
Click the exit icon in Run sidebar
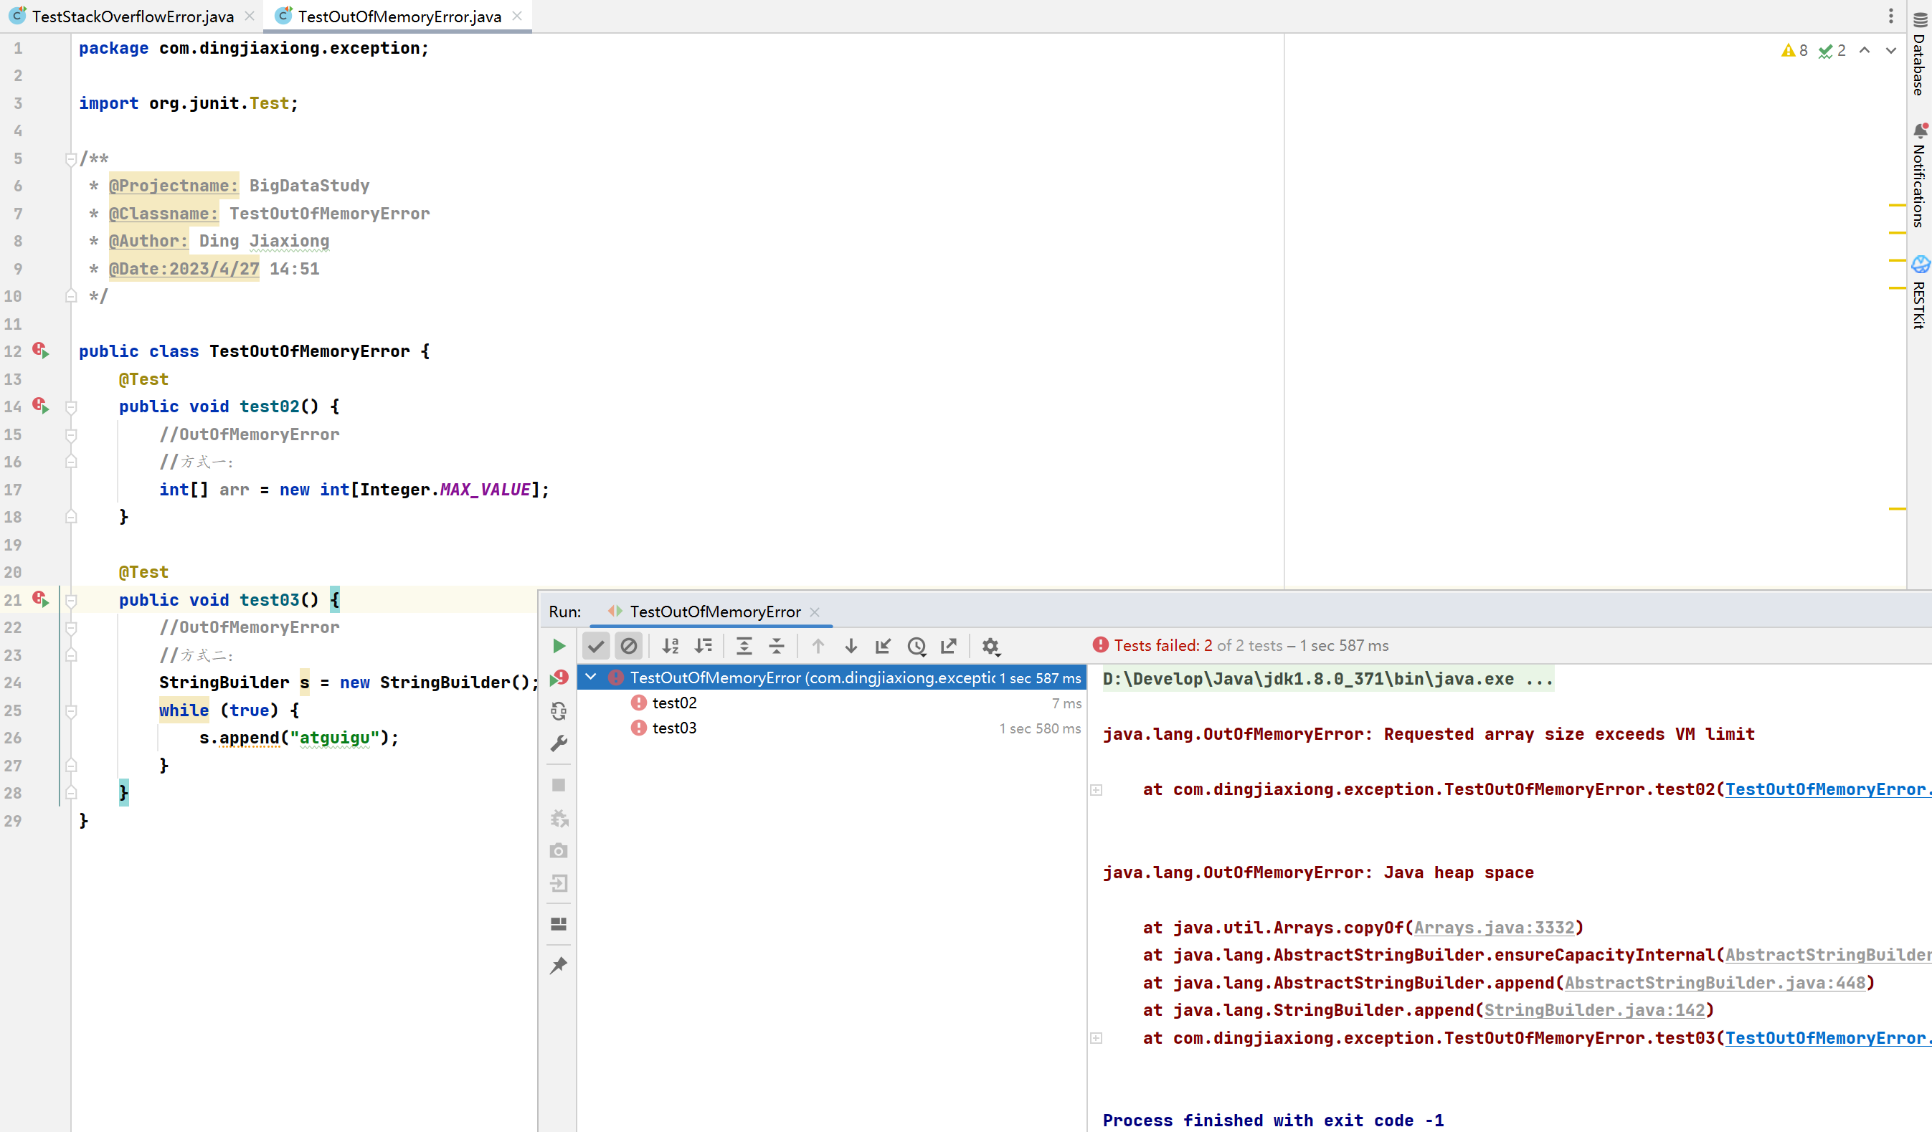559,884
